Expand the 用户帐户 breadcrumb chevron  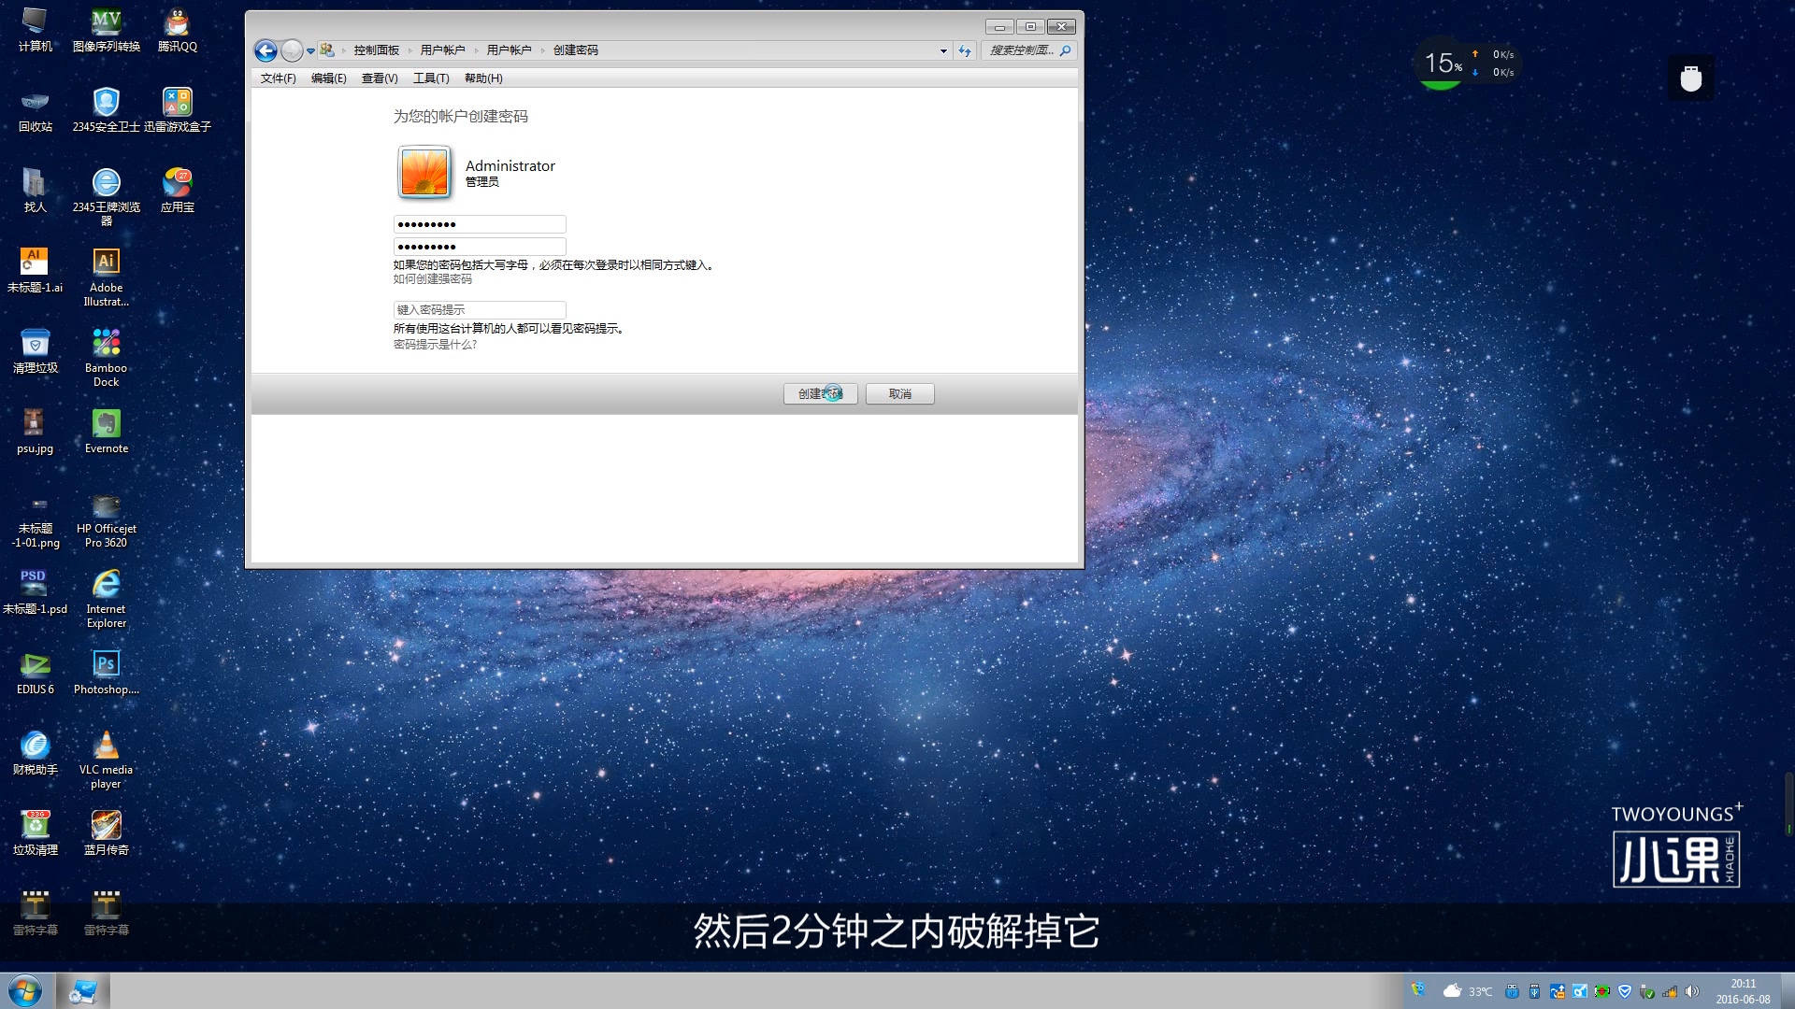tap(476, 50)
